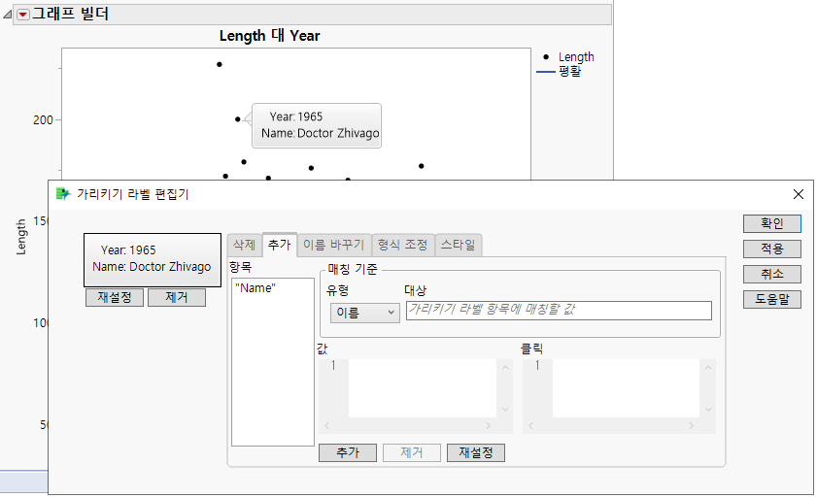Image resolution: width=817 pixels, height=498 pixels.
Task: Click the 값 box horizontal scrollbar right arrow
Action: pos(488,426)
